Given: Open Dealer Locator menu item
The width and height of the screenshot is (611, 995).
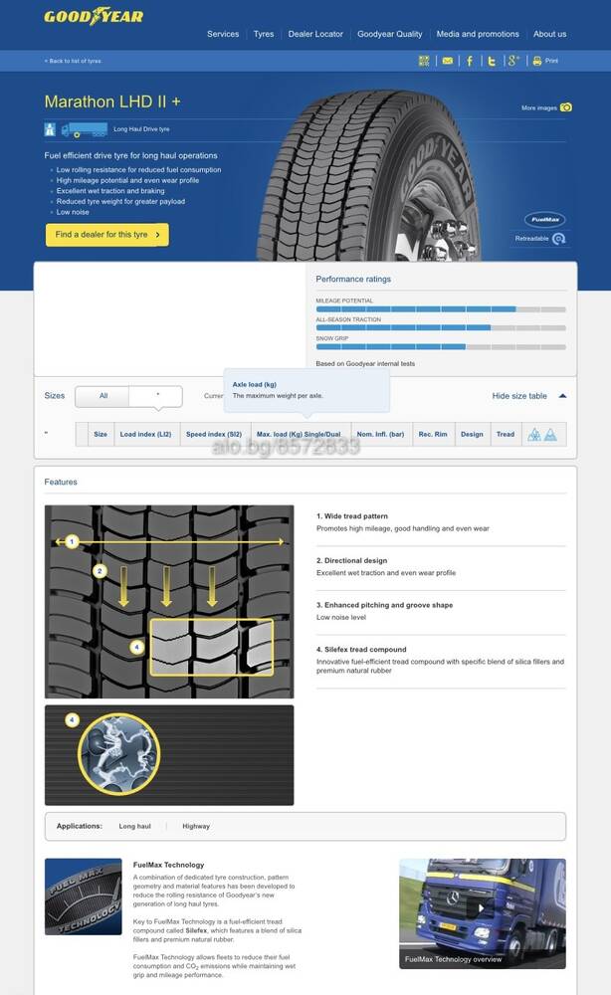Looking at the screenshot, I should (x=315, y=34).
